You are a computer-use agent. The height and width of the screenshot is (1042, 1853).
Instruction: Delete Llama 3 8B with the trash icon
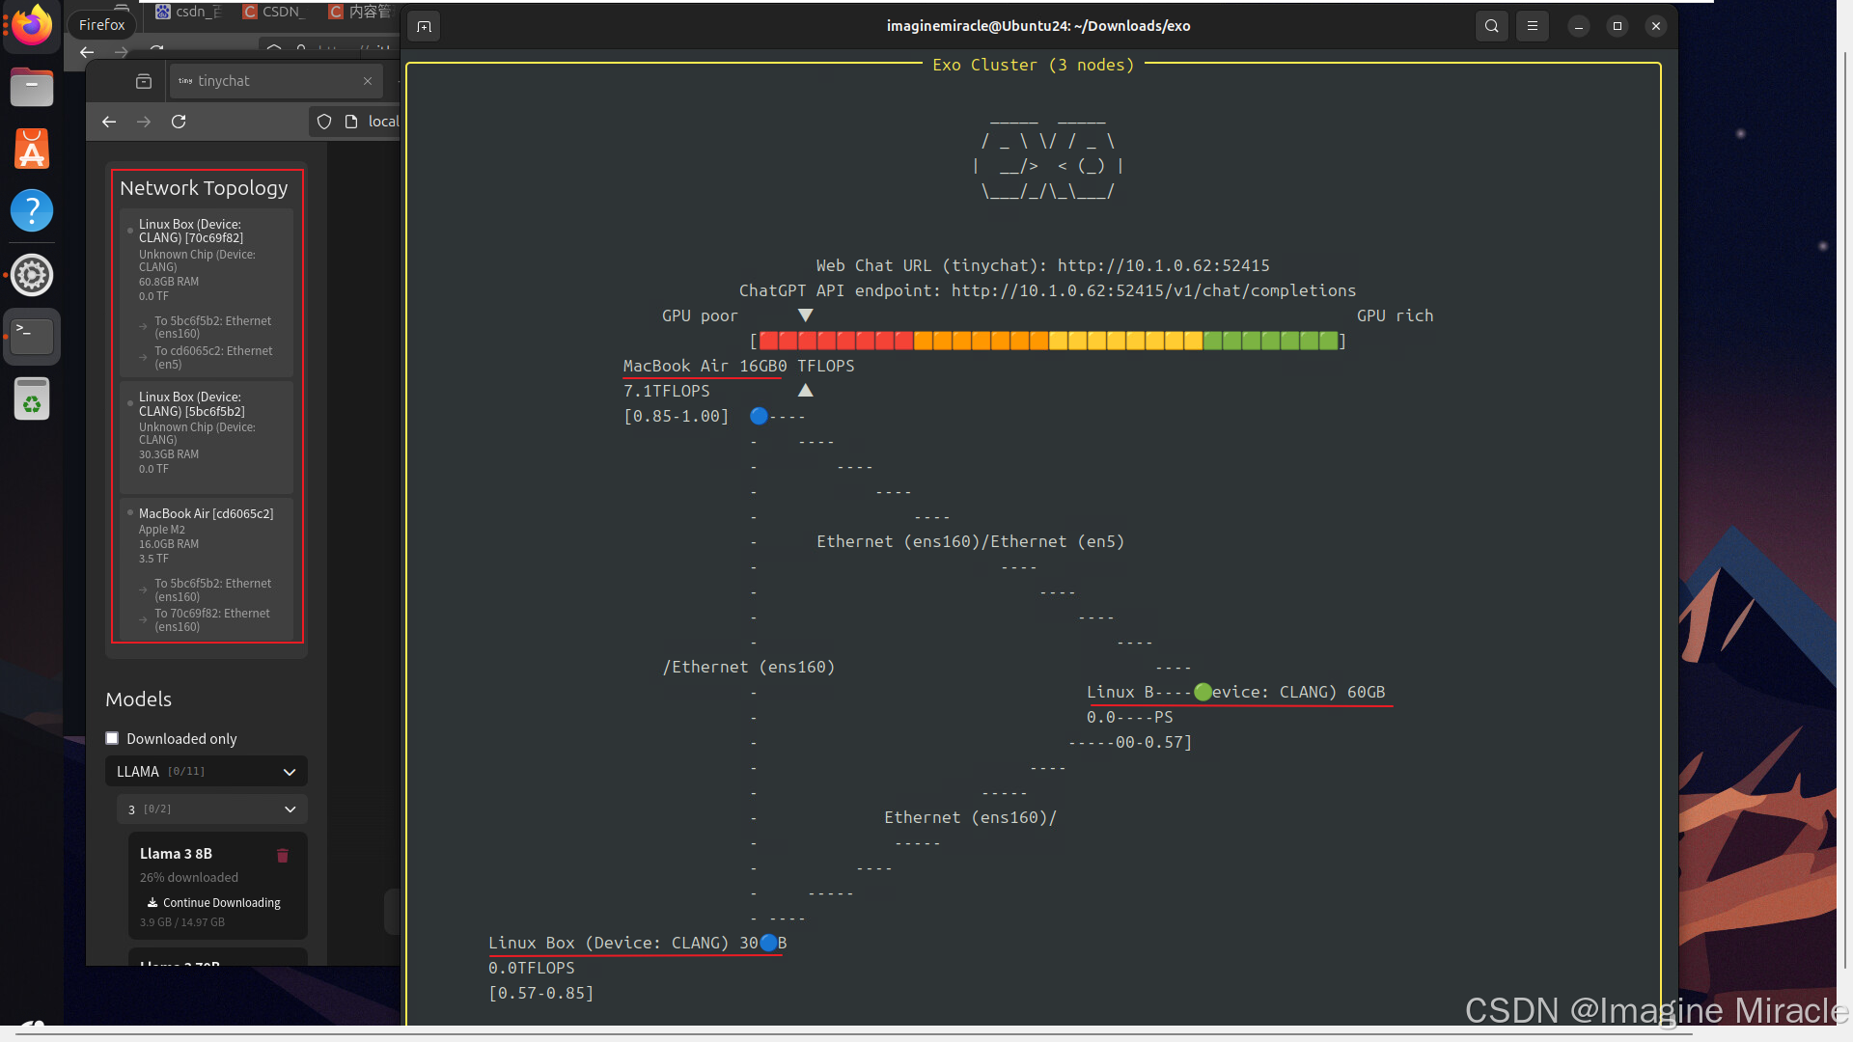(283, 856)
